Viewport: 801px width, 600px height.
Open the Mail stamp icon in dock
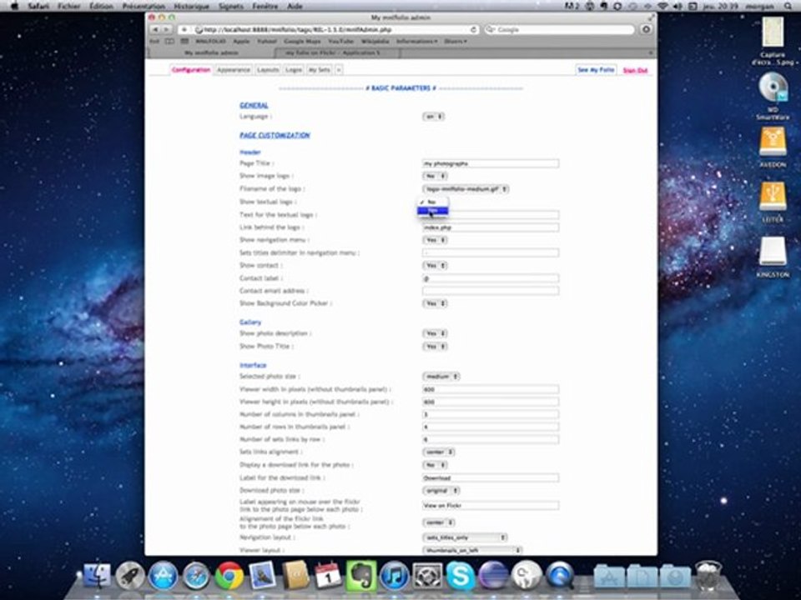pyautogui.click(x=262, y=576)
